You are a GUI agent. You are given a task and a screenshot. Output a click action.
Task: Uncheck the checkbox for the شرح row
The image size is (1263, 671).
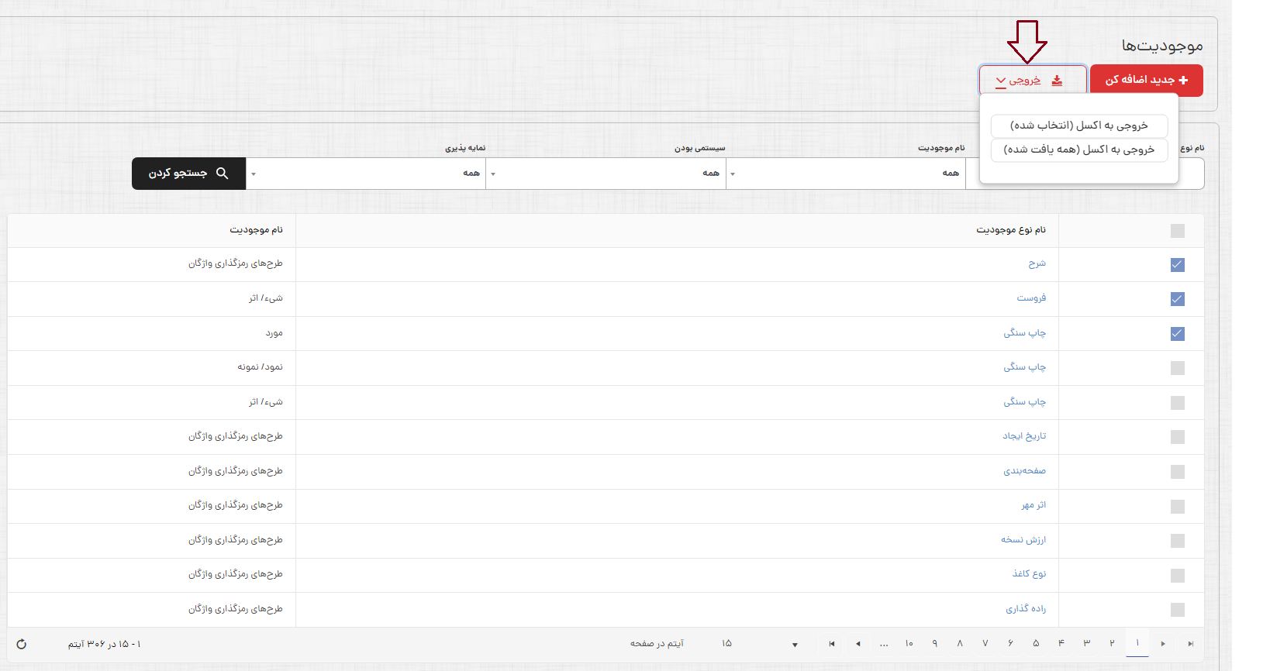(1178, 265)
